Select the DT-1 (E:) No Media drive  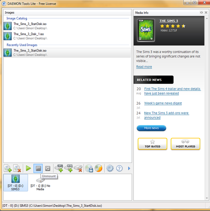click(x=40, y=184)
